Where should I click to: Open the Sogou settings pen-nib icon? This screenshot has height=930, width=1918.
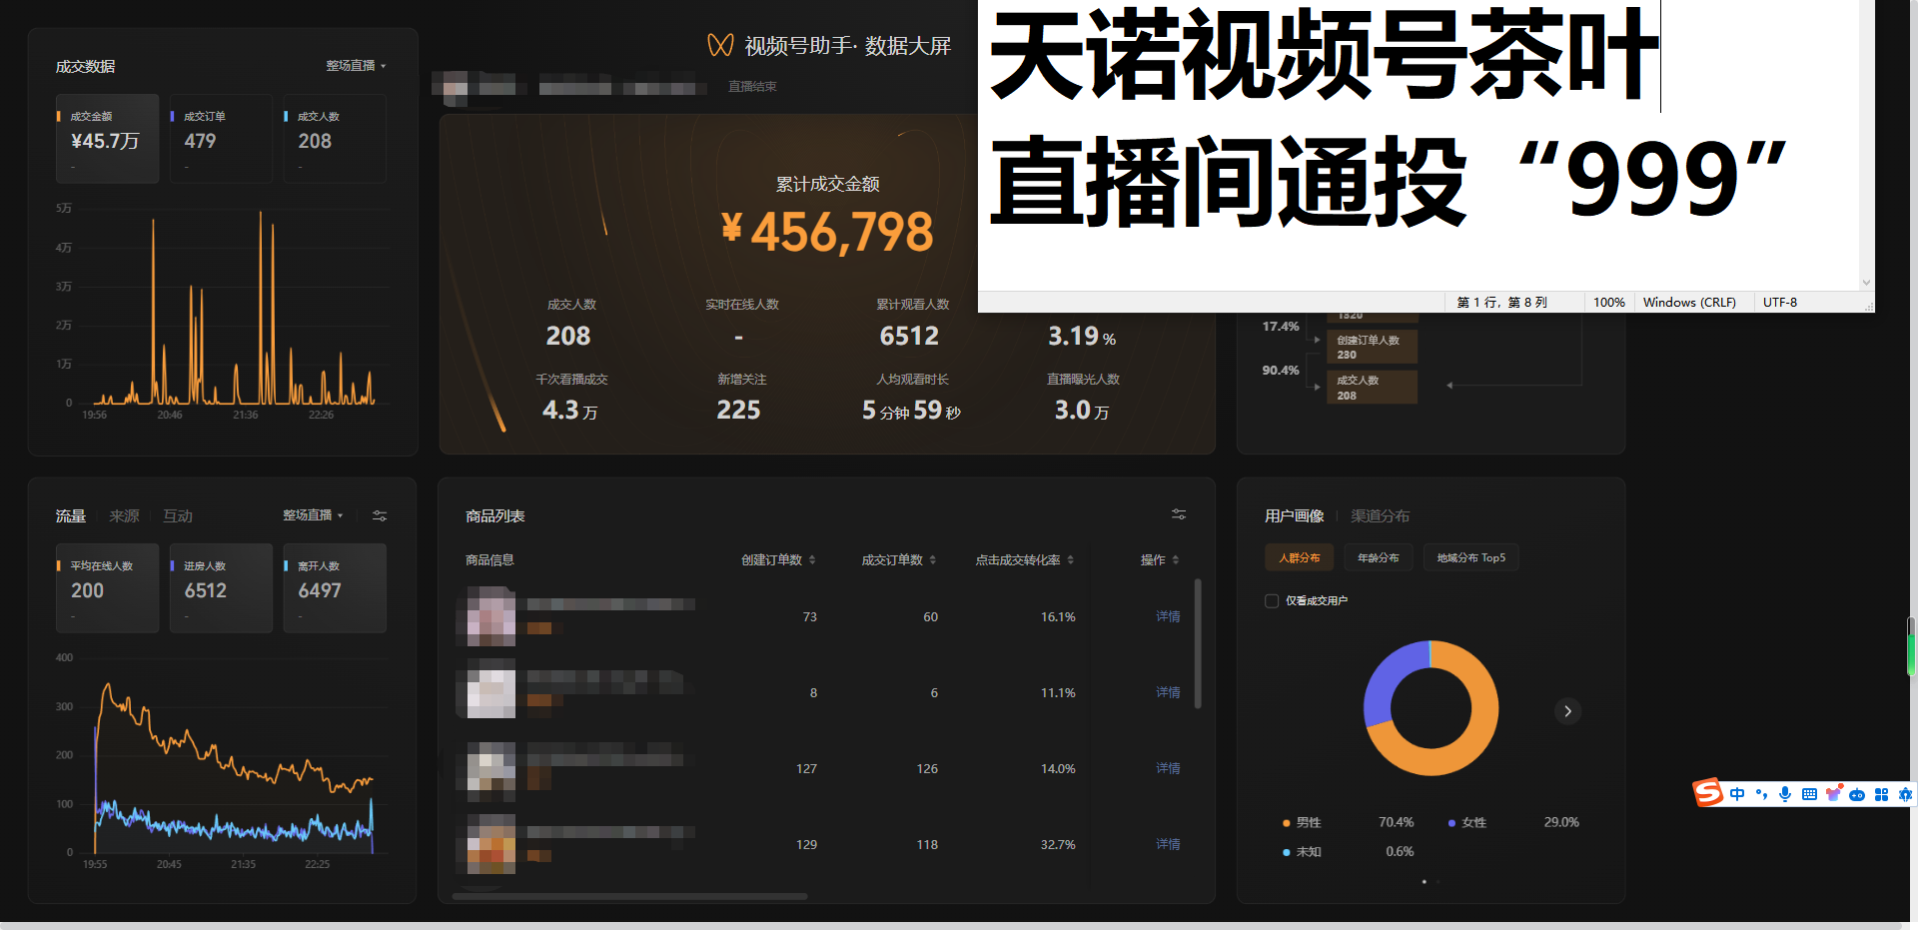(x=1905, y=794)
